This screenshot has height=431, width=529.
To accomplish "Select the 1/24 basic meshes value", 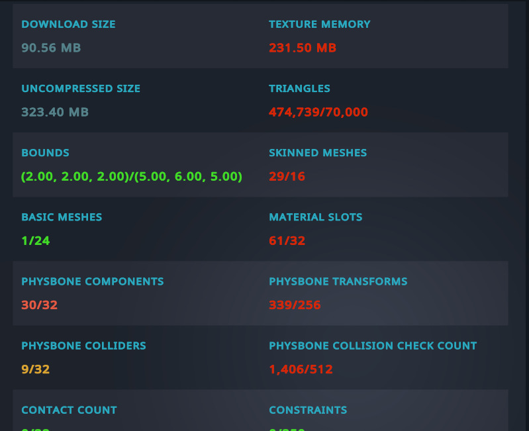I will coord(36,241).
